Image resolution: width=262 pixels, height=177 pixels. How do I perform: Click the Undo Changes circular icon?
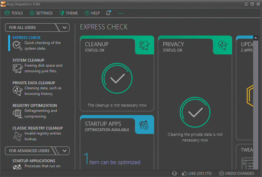point(221,174)
